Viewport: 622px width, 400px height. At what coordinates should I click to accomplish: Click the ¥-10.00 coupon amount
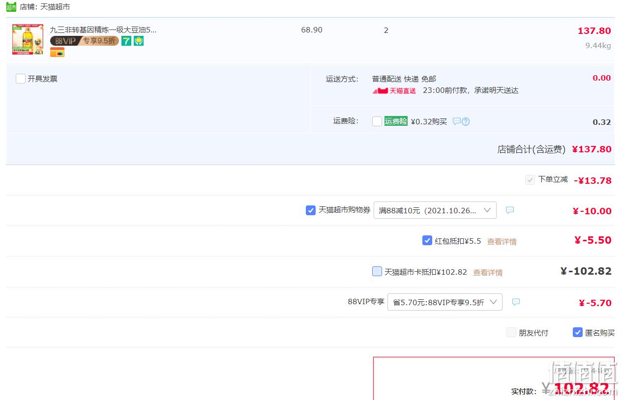[592, 211]
